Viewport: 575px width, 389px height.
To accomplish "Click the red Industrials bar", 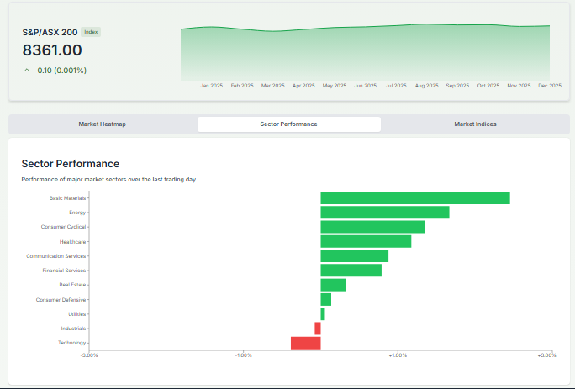I will (318, 329).
